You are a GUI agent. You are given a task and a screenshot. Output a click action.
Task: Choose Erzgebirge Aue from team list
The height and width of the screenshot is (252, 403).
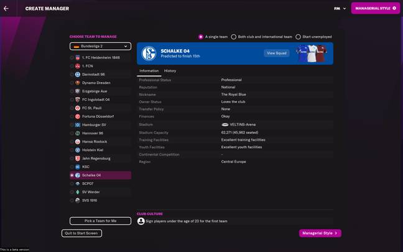(x=100, y=91)
